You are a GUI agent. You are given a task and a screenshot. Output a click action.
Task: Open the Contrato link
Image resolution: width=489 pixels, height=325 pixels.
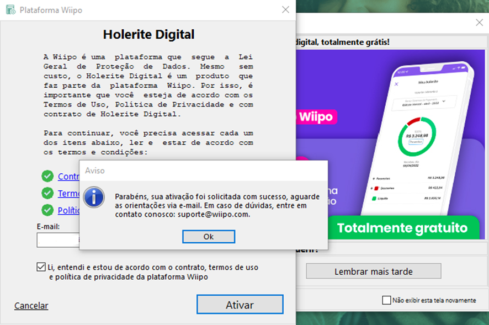pos(68,176)
